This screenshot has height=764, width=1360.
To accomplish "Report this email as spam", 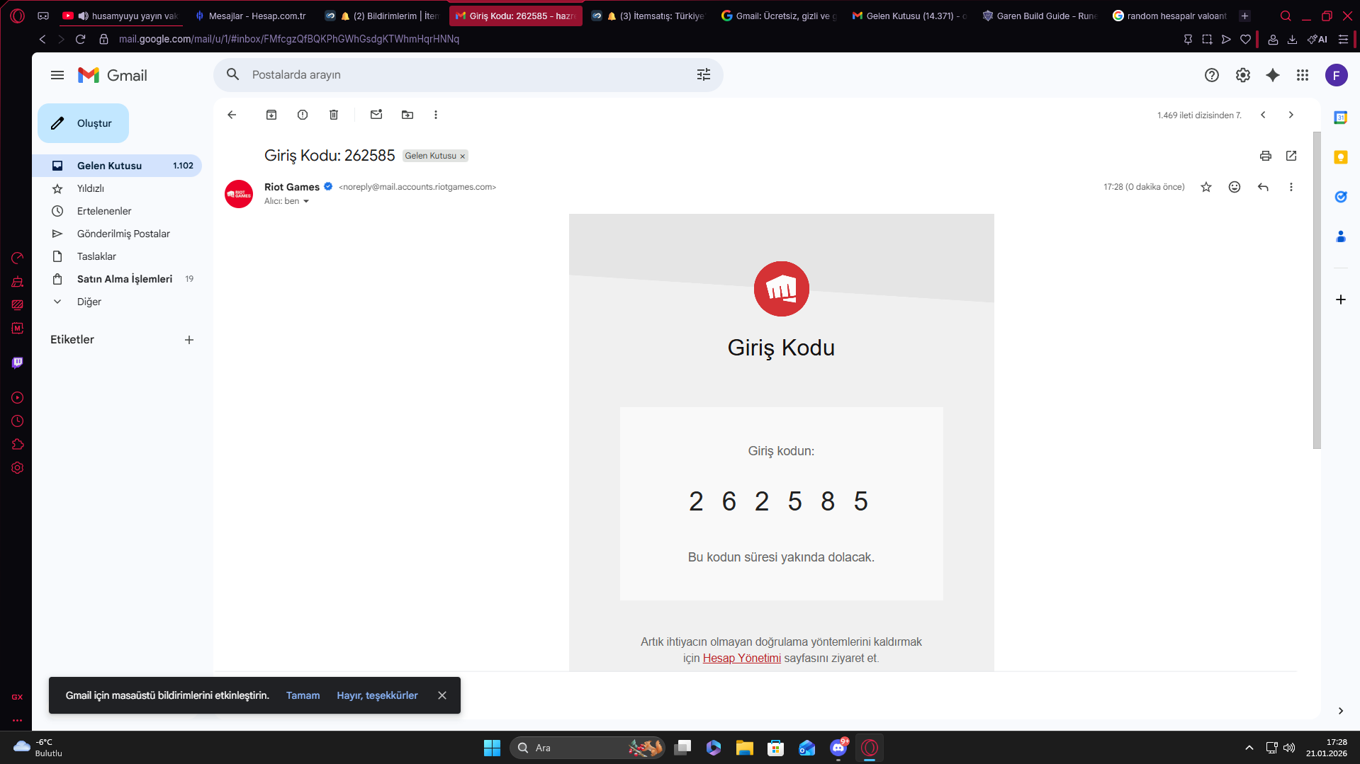I will 303,115.
